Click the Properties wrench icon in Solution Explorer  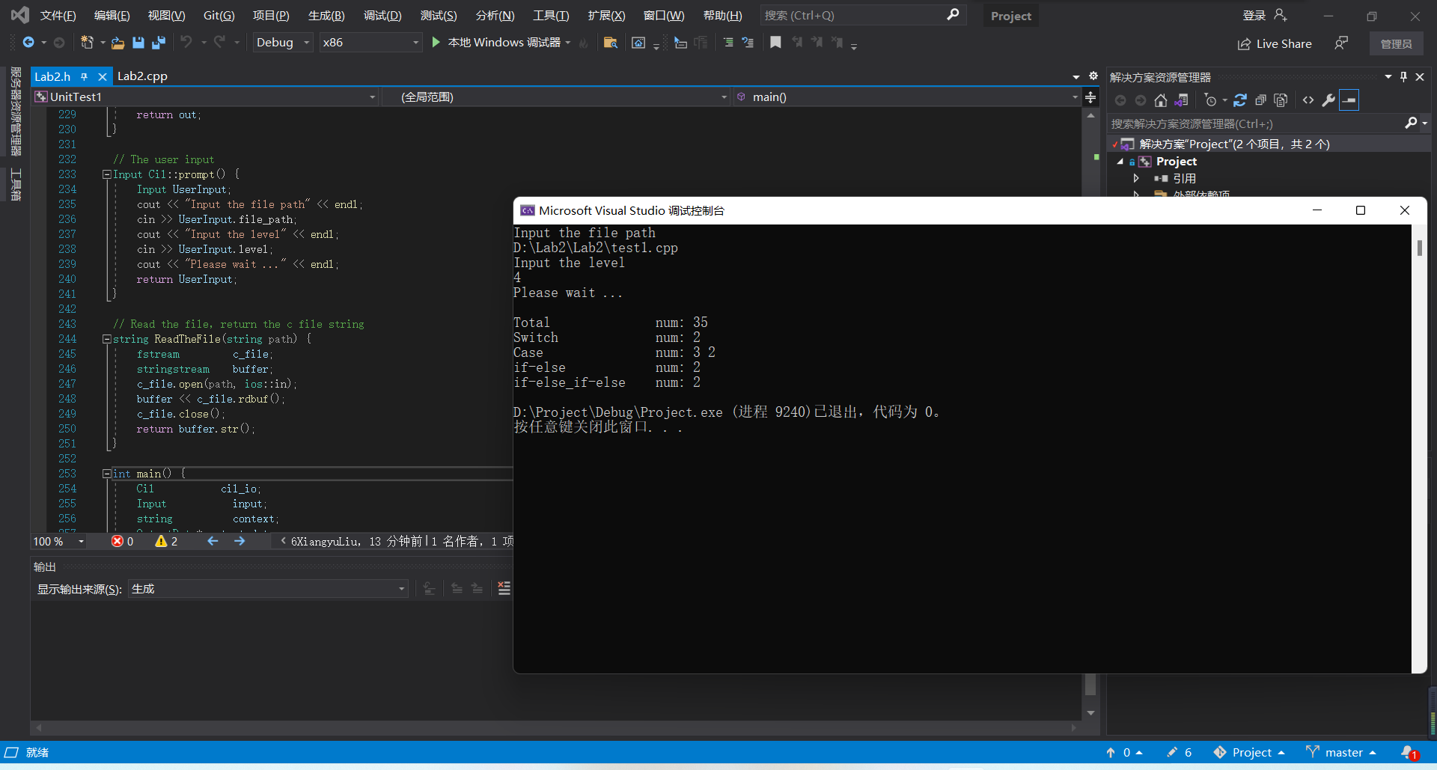(1329, 100)
